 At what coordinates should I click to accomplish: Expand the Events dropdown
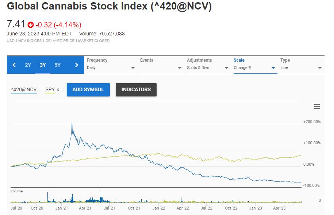pyautogui.click(x=161, y=68)
